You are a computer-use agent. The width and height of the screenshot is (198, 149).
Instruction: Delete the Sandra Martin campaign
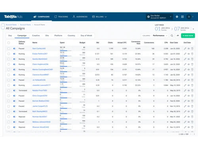click(192, 59)
